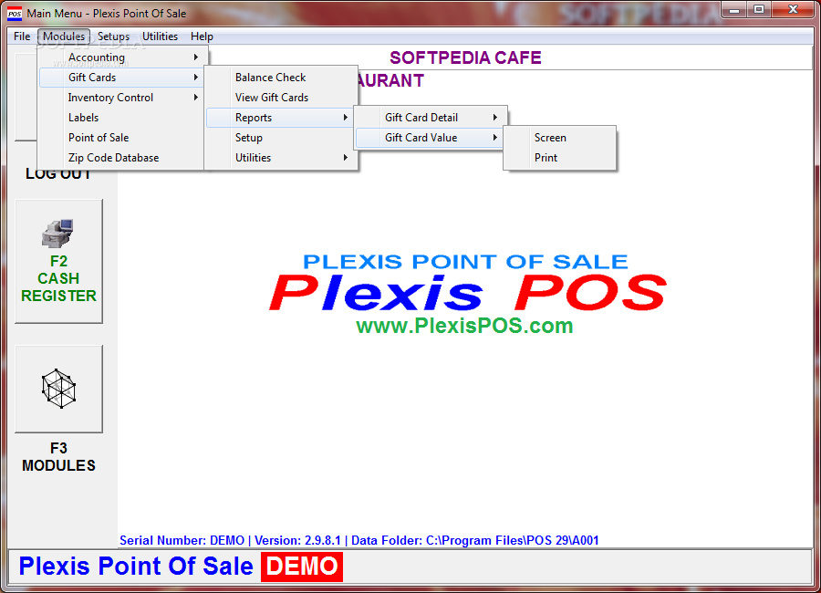The image size is (821, 593).
Task: Click the modules wireframe cube icon
Action: (58, 389)
